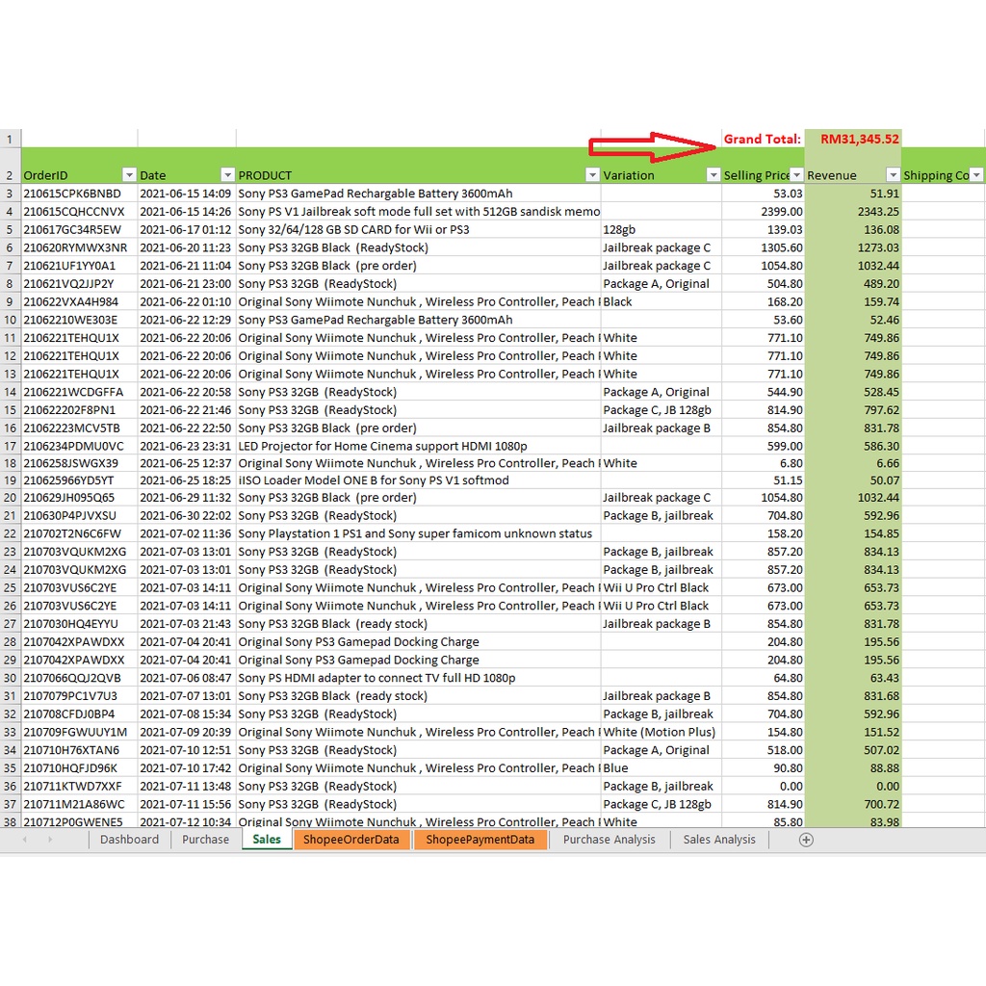
Task: Open the ShopeePaymentData sheet tab
Action: pos(480,840)
